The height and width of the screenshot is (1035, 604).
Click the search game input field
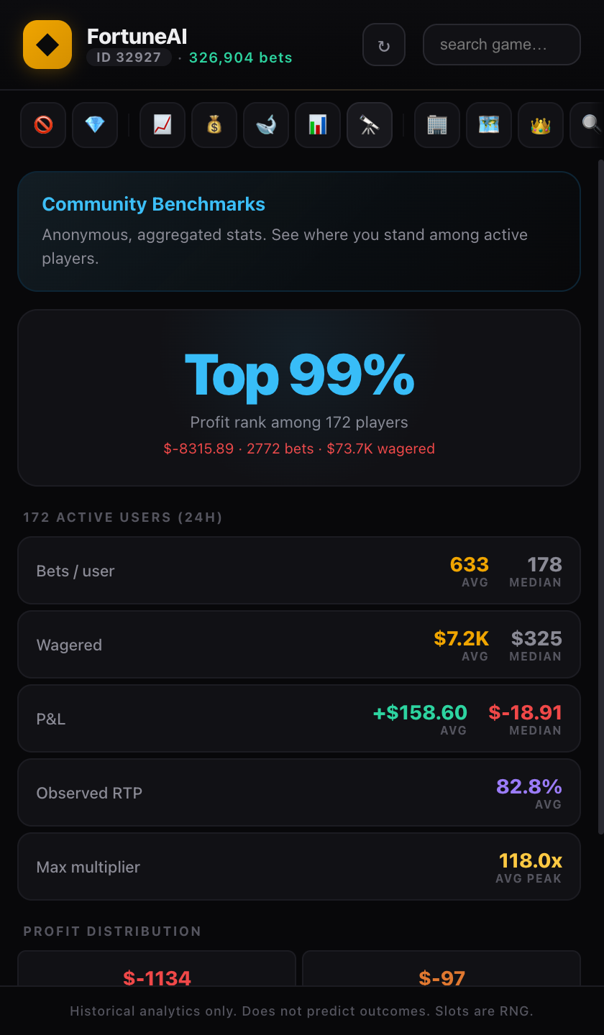tap(501, 44)
